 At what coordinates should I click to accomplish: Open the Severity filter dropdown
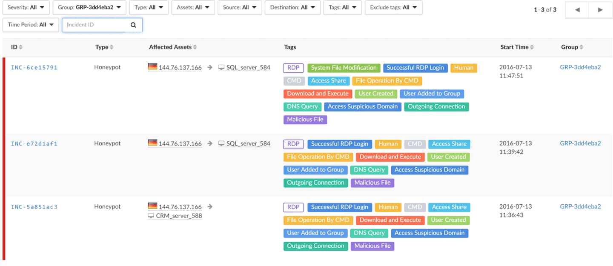tap(26, 8)
